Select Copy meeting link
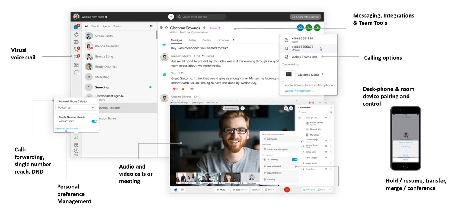This screenshot has width=456, height=210. pyautogui.click(x=280, y=173)
